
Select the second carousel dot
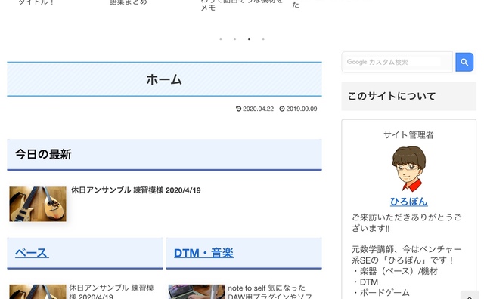tap(235, 39)
